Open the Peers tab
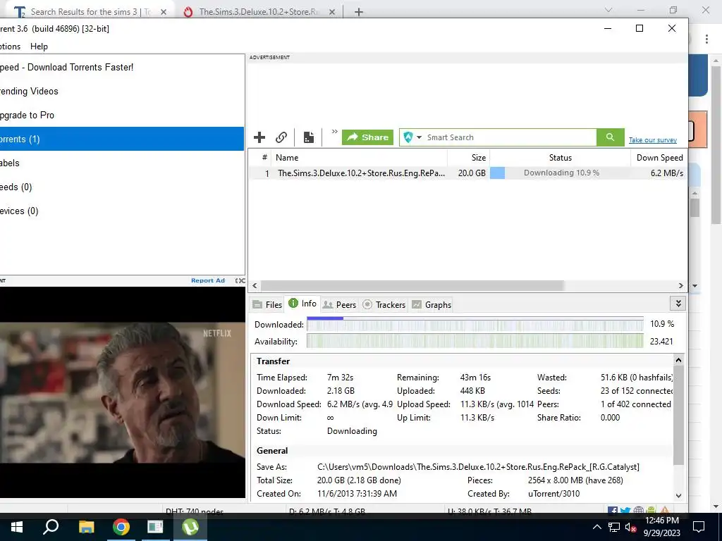This screenshot has height=541, width=722. (339, 304)
